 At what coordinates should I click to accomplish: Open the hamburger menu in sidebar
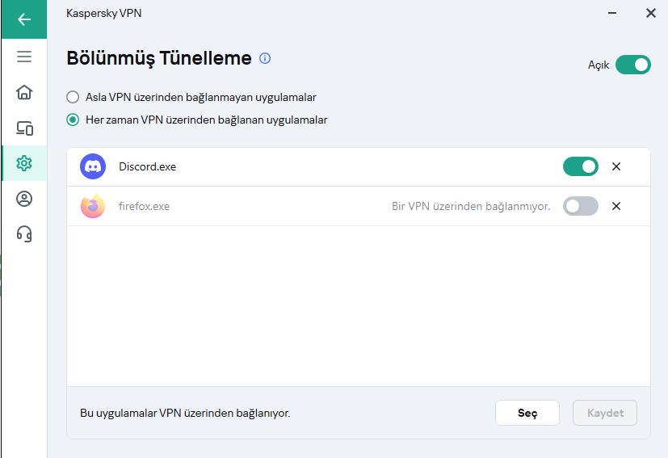click(24, 57)
